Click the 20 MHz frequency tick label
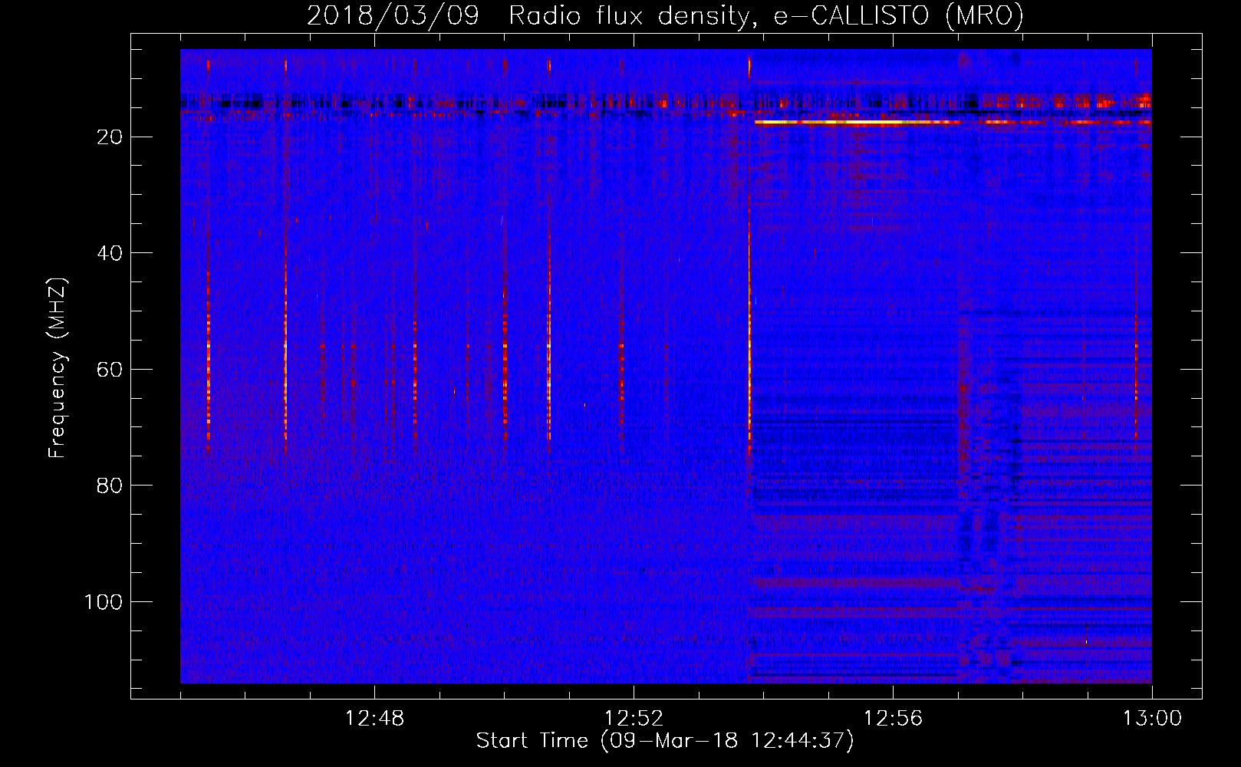 pyautogui.click(x=110, y=137)
